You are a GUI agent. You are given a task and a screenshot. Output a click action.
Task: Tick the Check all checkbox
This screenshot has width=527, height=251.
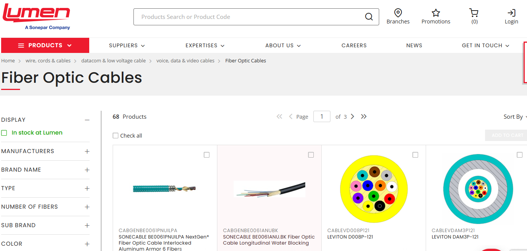(116, 136)
